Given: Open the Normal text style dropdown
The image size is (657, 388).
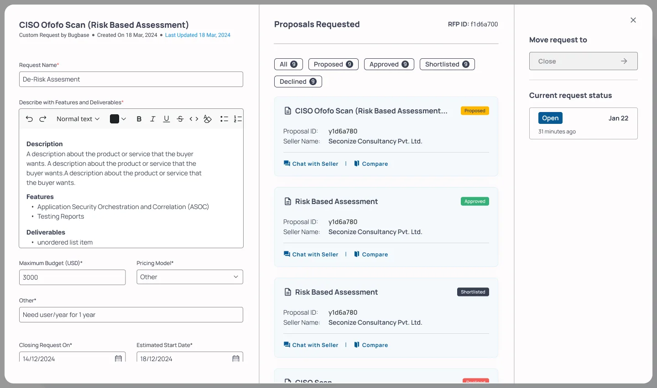Looking at the screenshot, I should click(x=78, y=119).
